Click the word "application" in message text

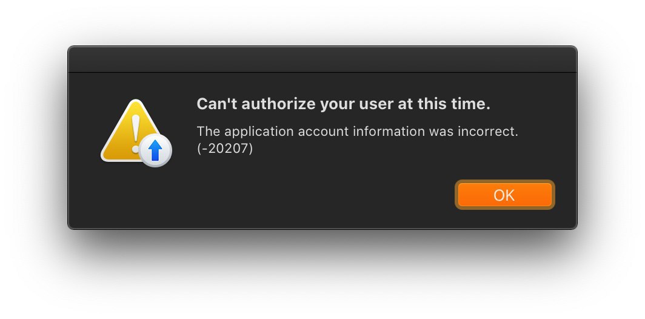[259, 132]
